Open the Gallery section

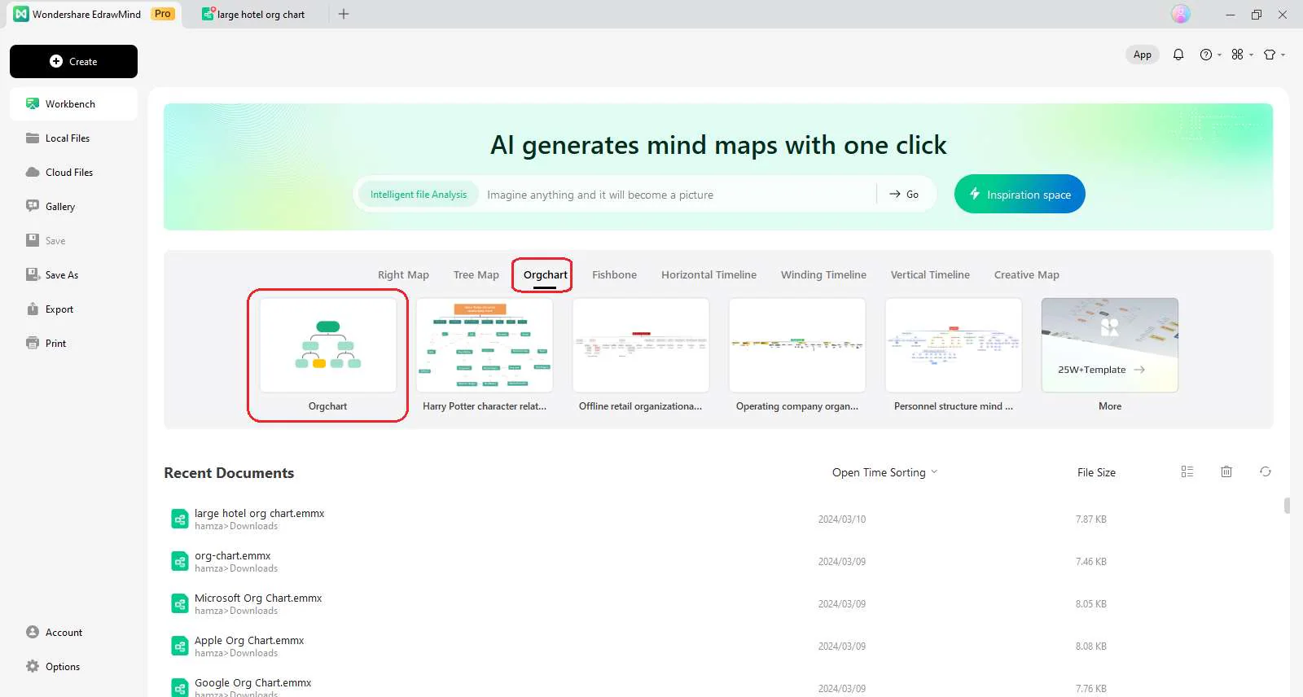point(73,207)
